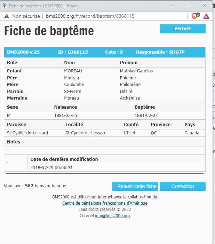The image size is (215, 244).
Task: Click the 'Parrain' role label
Action: click(15, 91)
